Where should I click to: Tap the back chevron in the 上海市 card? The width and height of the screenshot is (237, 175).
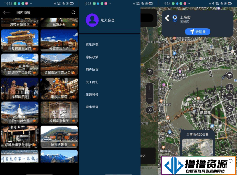point(167,18)
